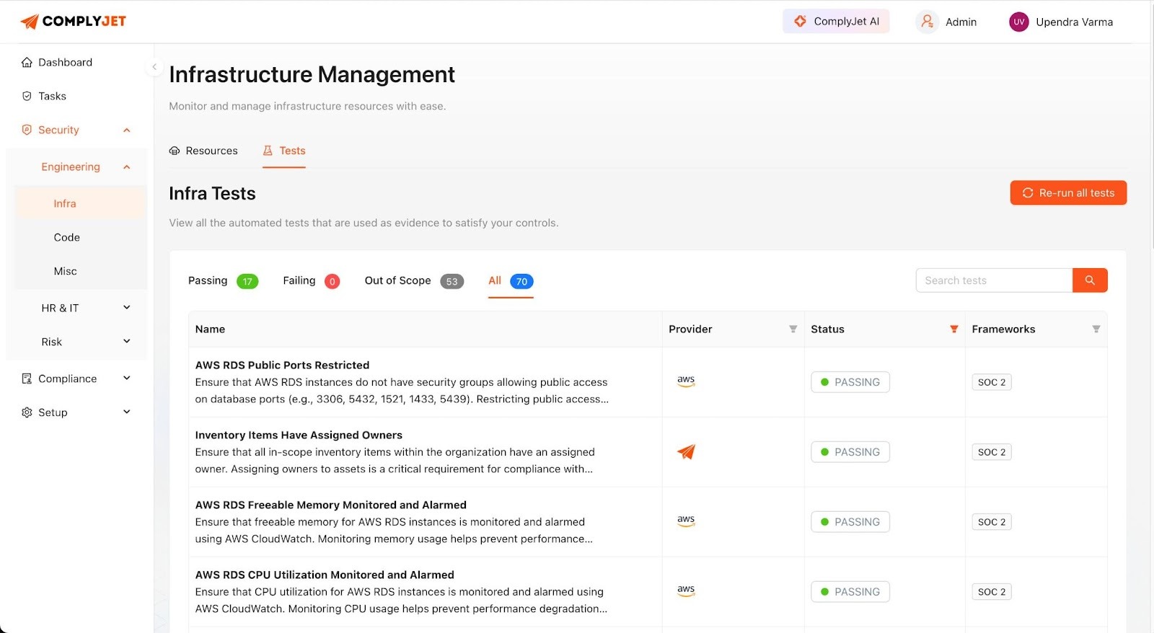Click SOC 2 tag in Public Ports row
The height and width of the screenshot is (633, 1154).
click(992, 382)
